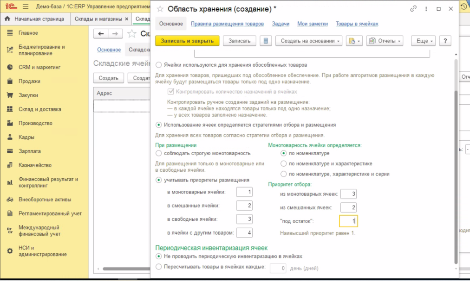Screen dimensions: 470x281
Task: Click the Записать button
Action: pos(240,41)
